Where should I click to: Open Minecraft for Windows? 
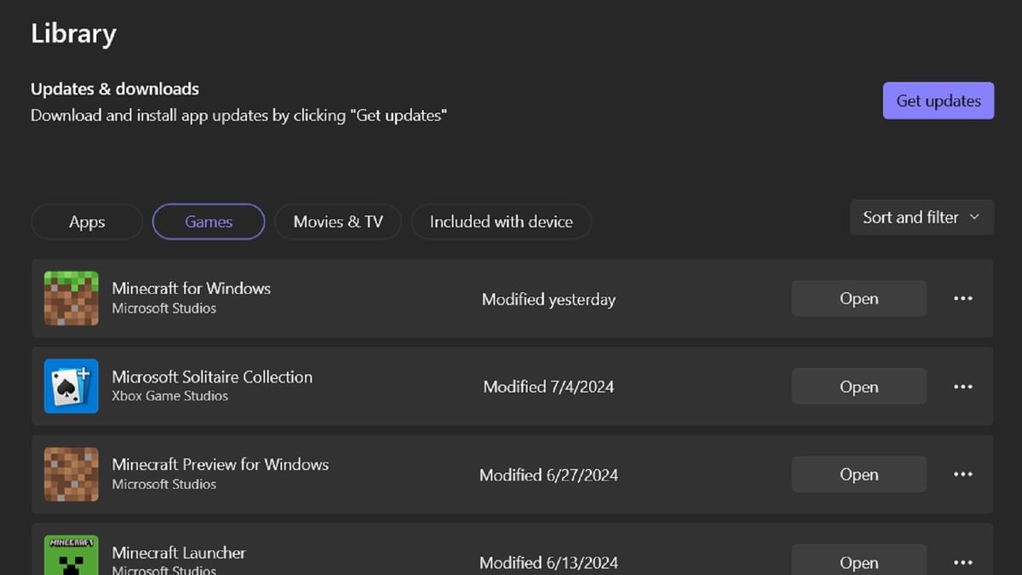pyautogui.click(x=858, y=298)
